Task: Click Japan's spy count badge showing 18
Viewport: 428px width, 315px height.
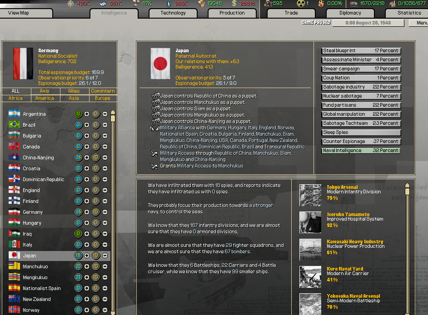Action: 78,256
